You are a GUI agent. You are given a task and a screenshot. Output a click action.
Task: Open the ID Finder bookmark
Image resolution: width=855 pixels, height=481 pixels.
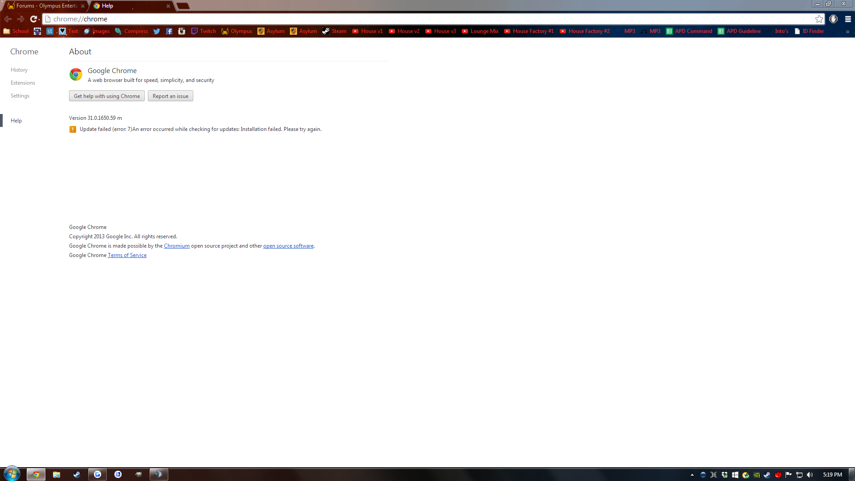[x=809, y=31]
